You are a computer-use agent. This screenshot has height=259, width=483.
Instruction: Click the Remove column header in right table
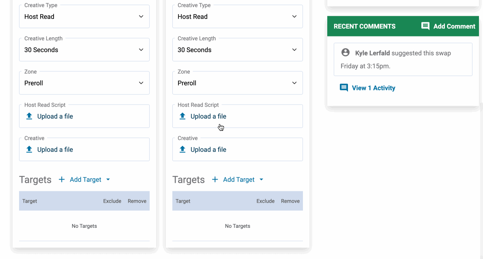[x=290, y=201]
